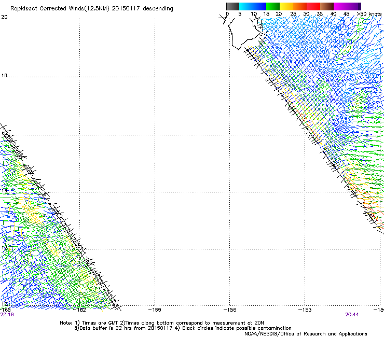Click the longitude label -153
Screen dimensions: 384x337
pos(305,310)
